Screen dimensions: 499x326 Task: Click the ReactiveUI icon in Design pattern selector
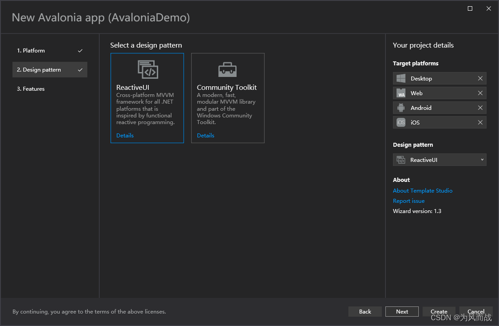401,159
